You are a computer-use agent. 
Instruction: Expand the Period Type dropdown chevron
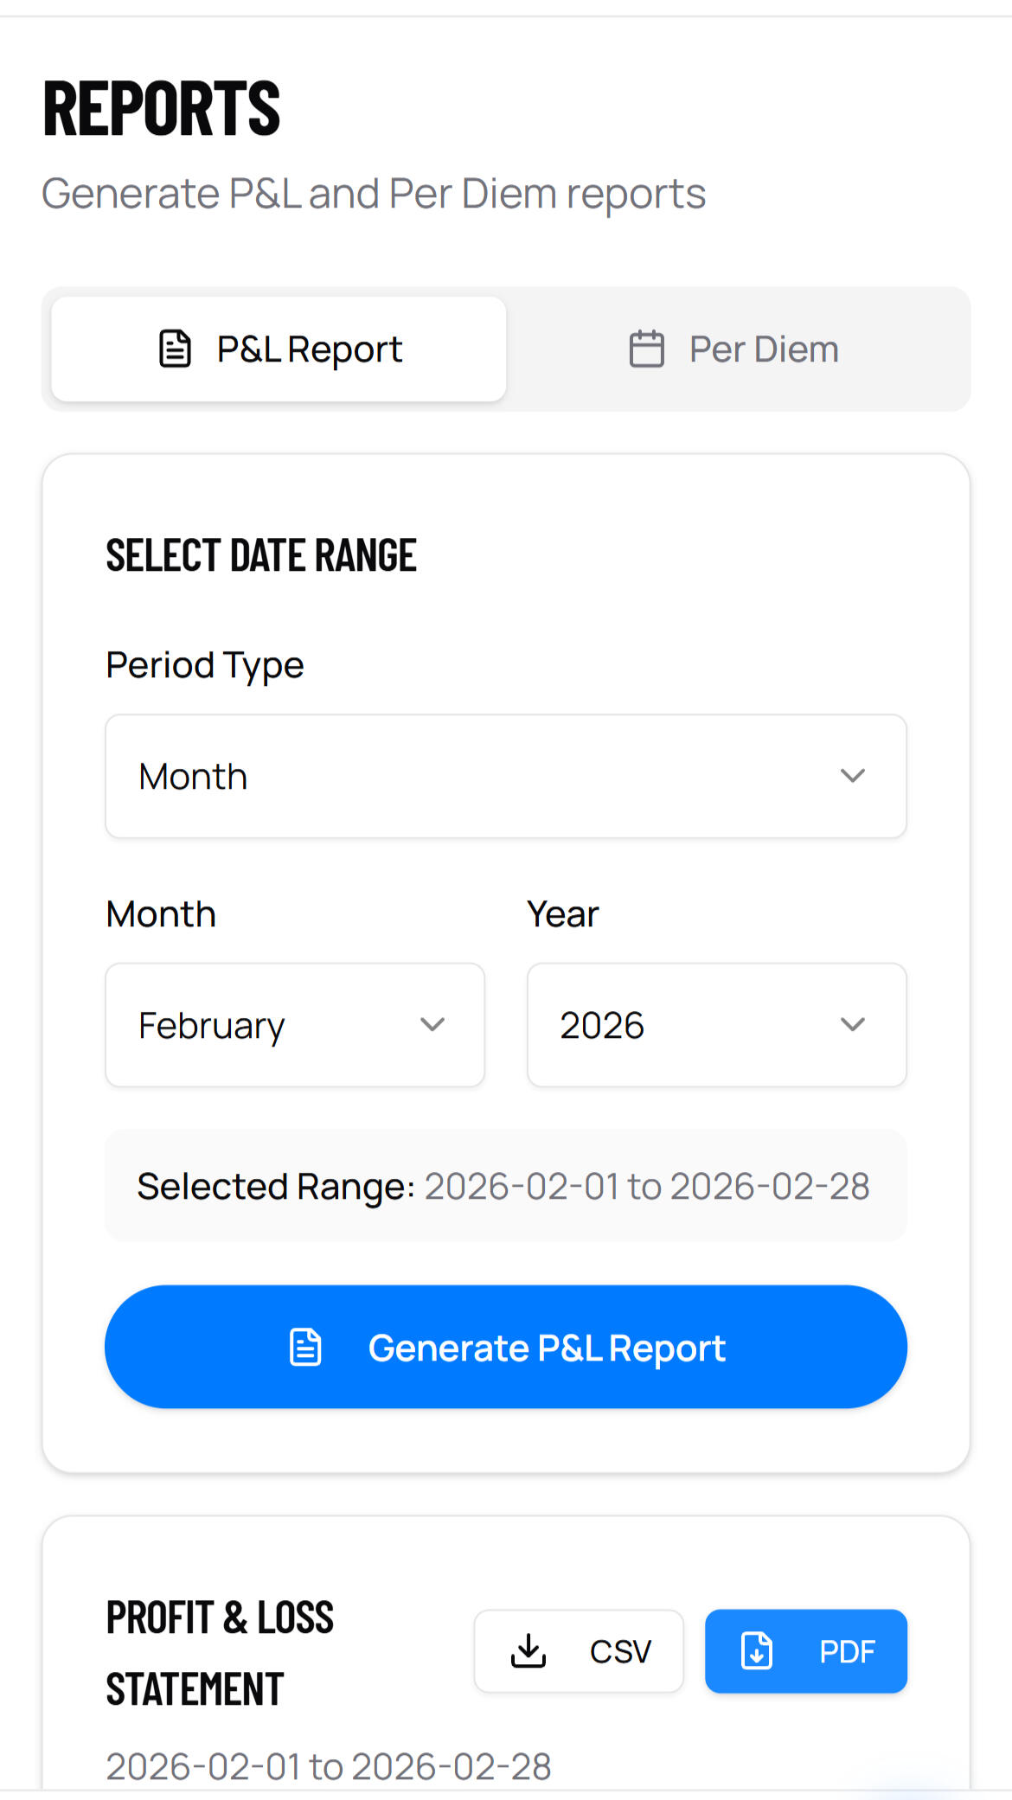[x=853, y=776]
